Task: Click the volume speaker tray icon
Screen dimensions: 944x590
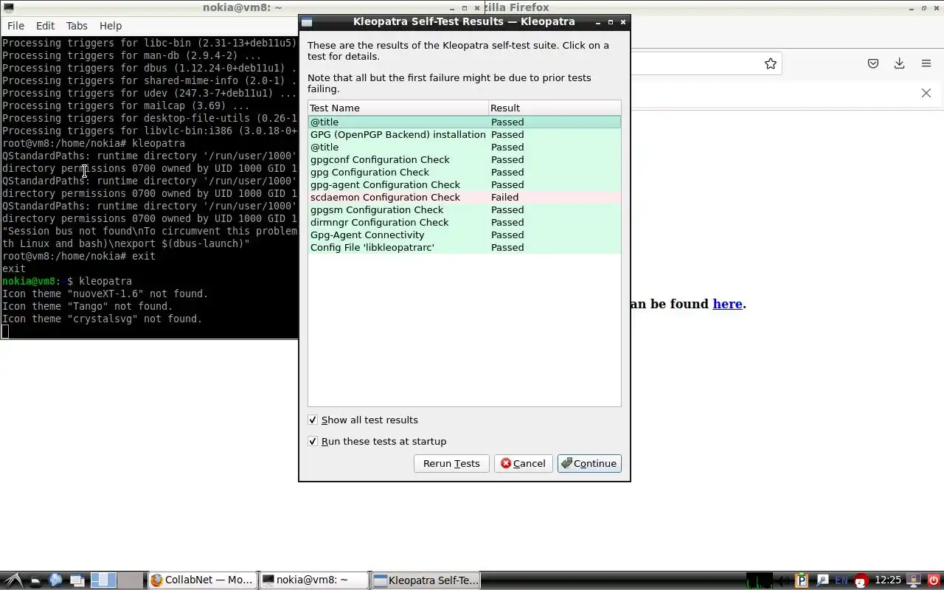Action: (784, 581)
